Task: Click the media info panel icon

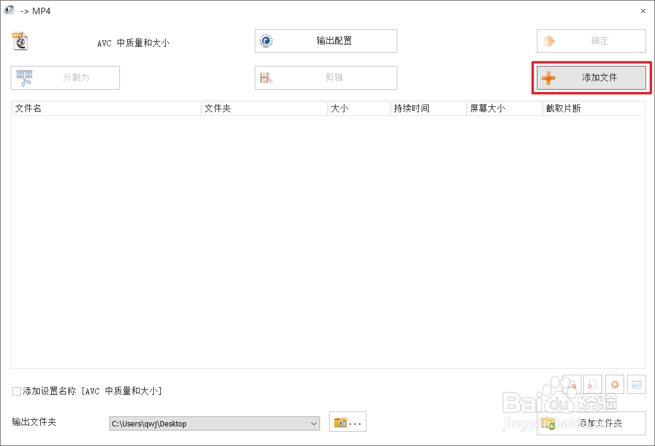Action: [x=636, y=384]
